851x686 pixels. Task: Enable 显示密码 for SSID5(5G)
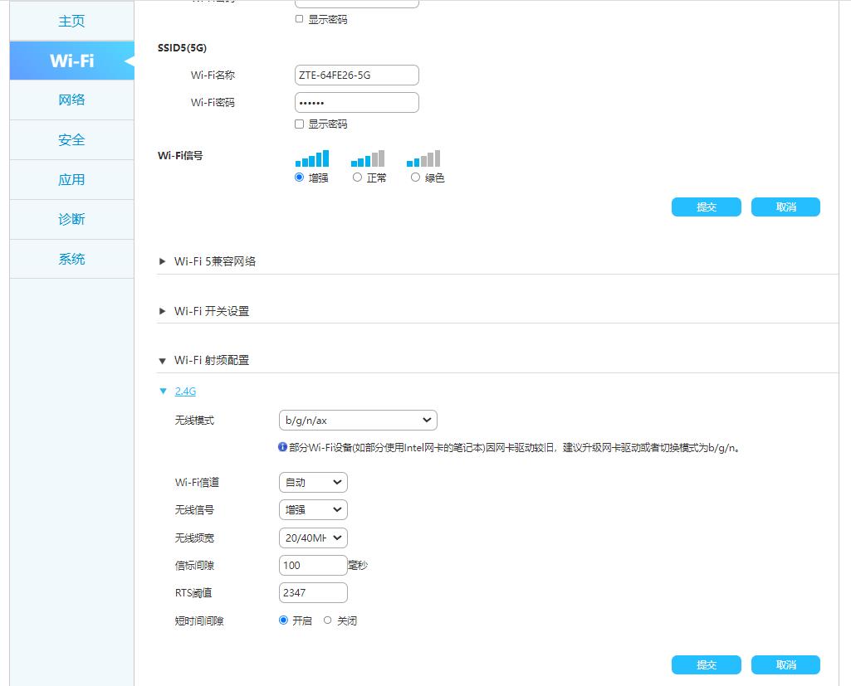click(x=298, y=122)
